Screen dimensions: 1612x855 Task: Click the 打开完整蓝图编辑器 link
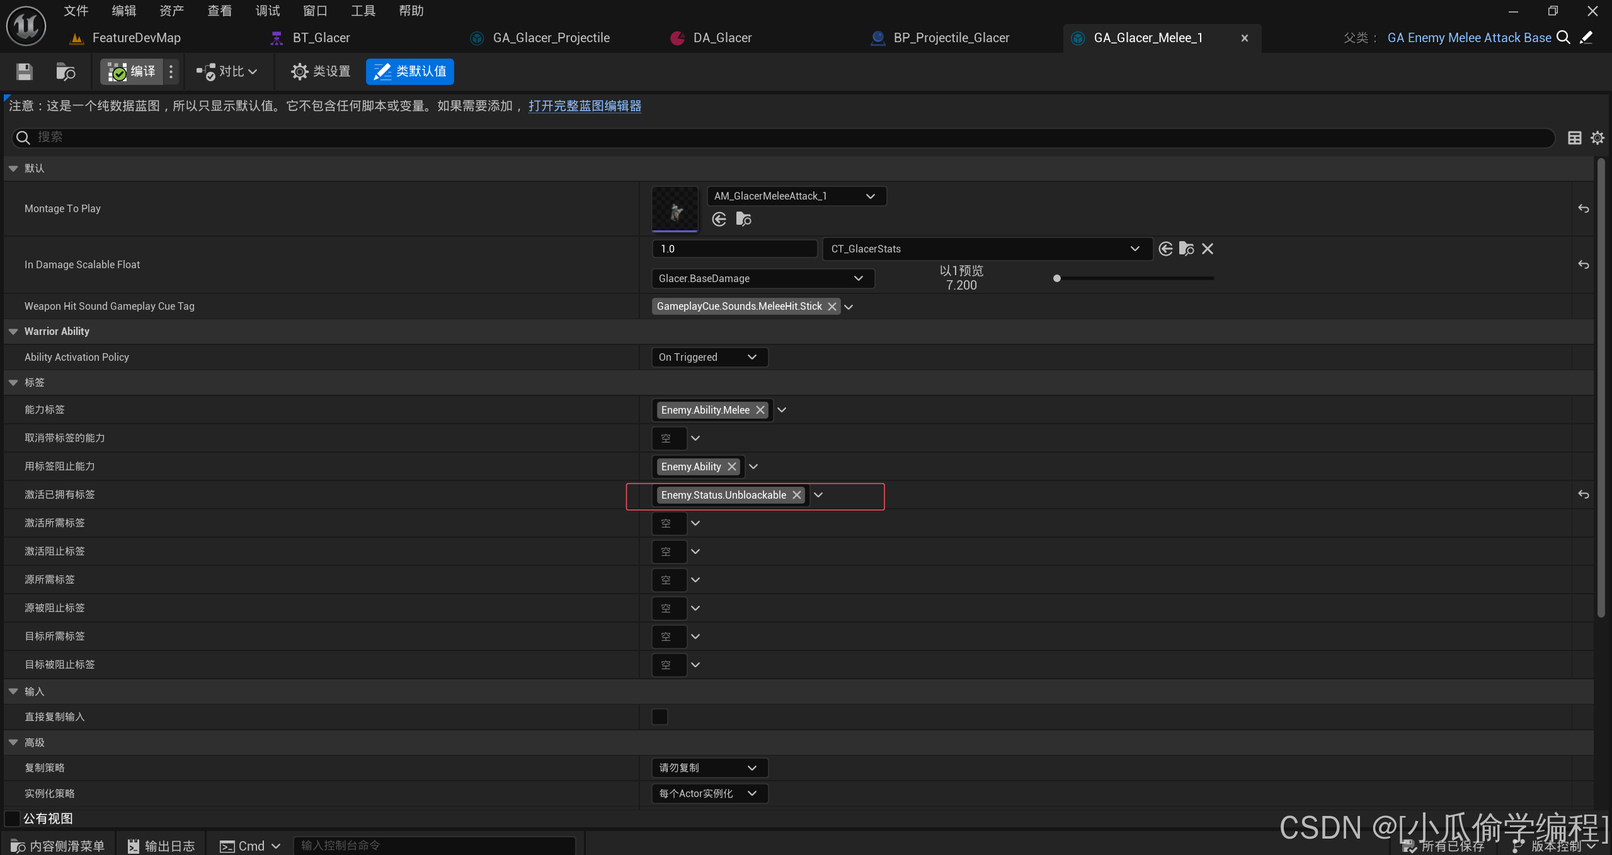[x=584, y=106]
